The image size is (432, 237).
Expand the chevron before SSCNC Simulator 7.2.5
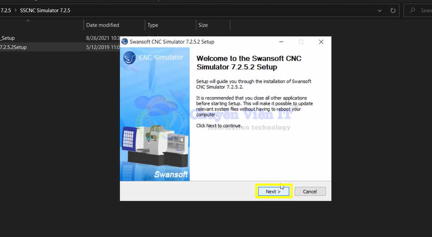[15, 10]
